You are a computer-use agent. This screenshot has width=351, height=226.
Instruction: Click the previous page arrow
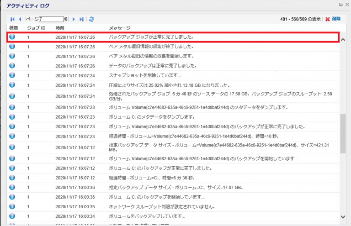tap(20, 19)
